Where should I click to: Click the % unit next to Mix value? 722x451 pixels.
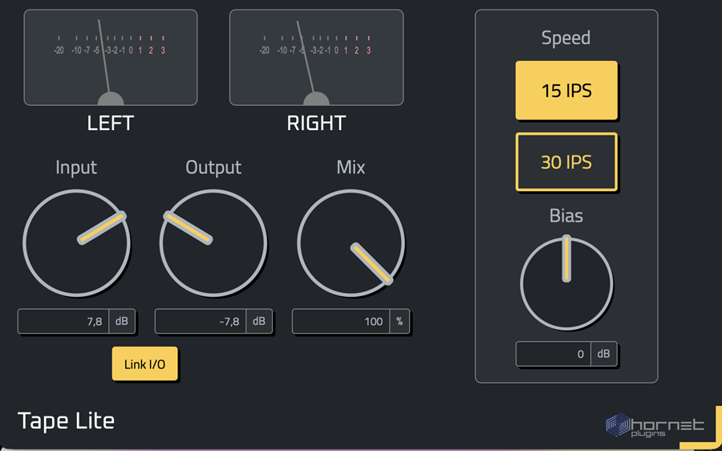pos(400,321)
